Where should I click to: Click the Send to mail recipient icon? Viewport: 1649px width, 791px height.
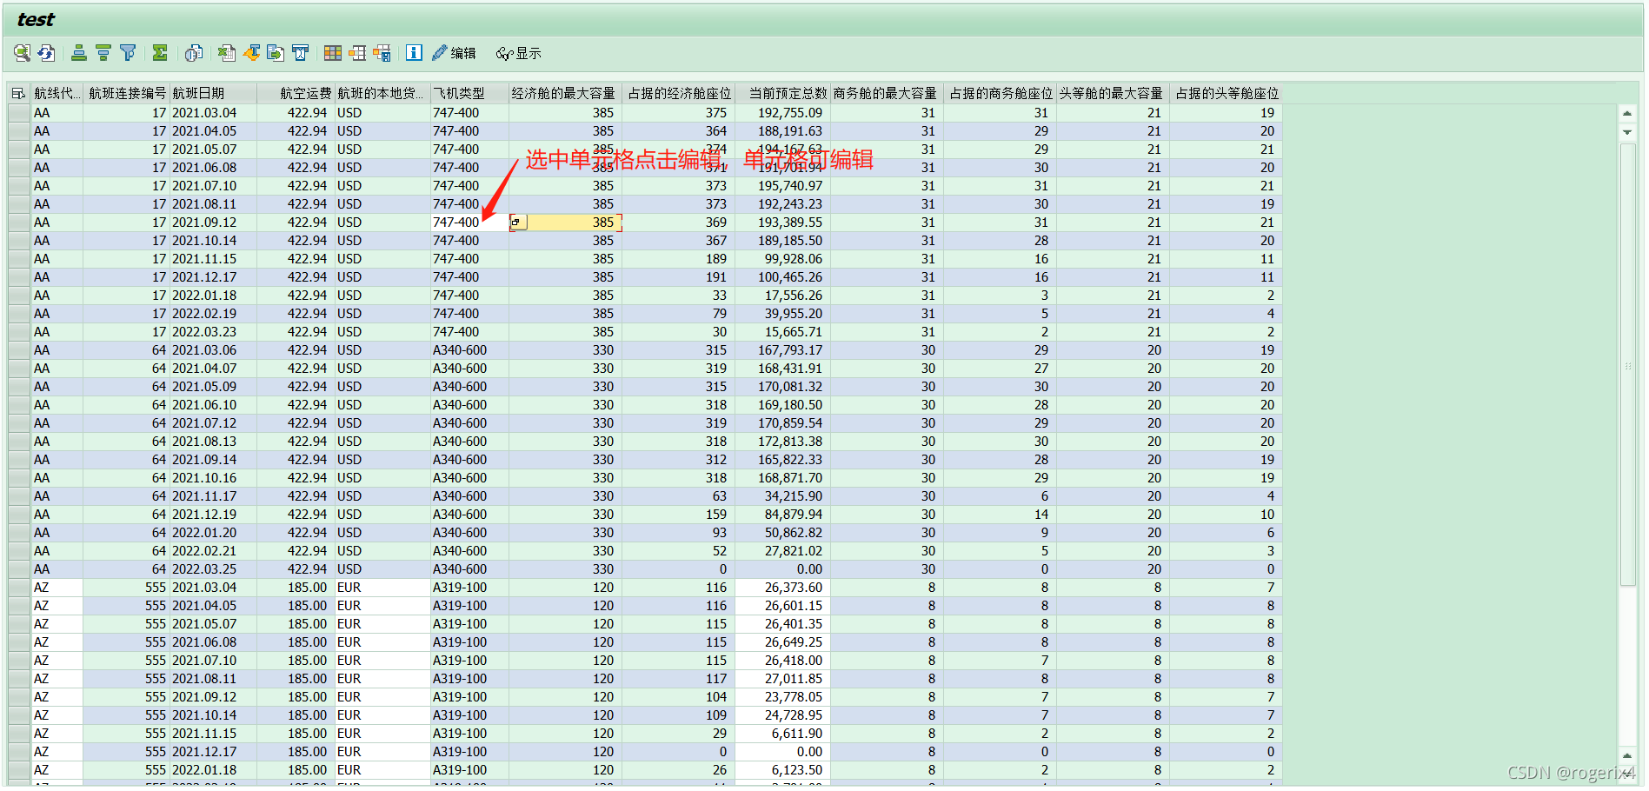[300, 53]
